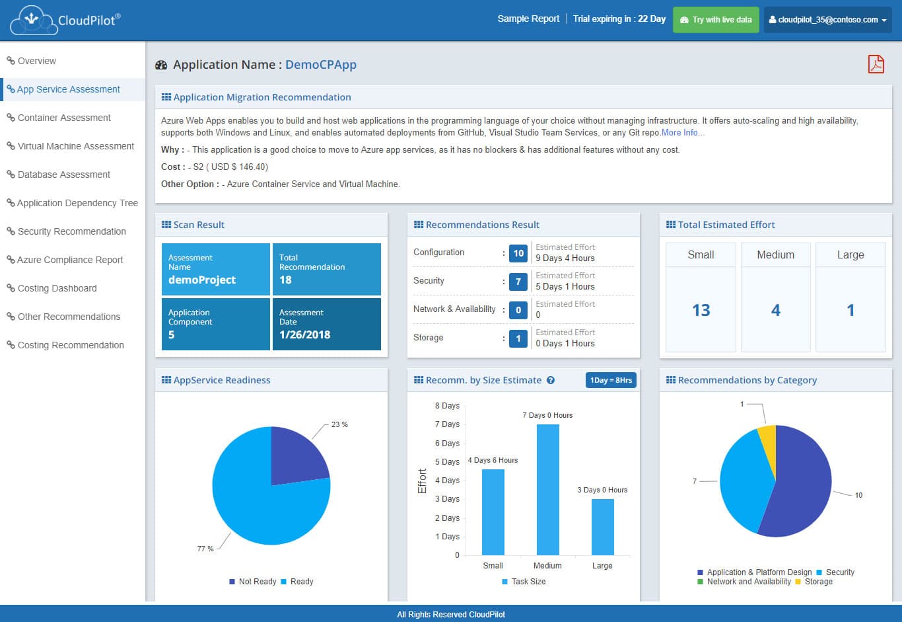This screenshot has height=622, width=902.
Task: Click the grid icon of Scan Result panel
Action: pyautogui.click(x=166, y=225)
